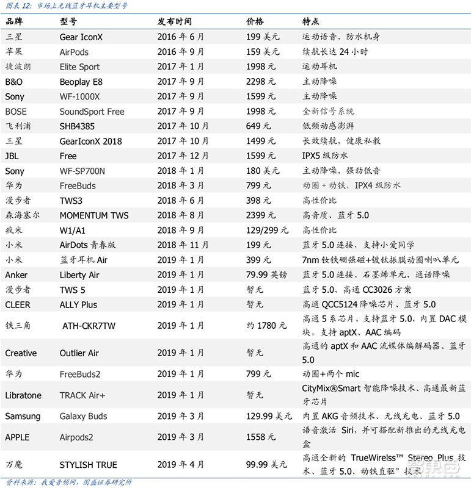Select the 万魔 brand cell
The height and width of the screenshot is (488, 471).
[13, 465]
